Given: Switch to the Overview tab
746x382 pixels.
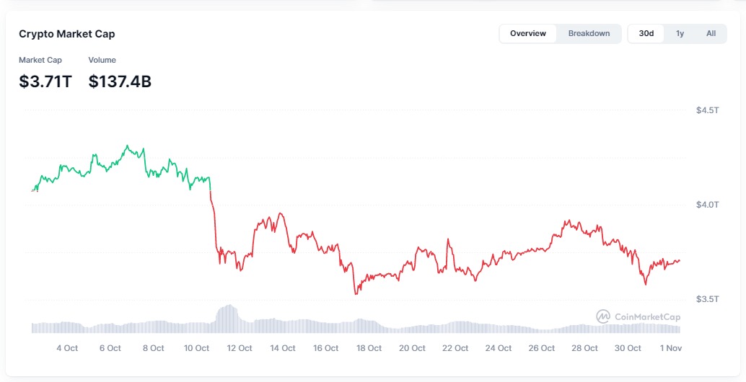Looking at the screenshot, I should coord(527,33).
